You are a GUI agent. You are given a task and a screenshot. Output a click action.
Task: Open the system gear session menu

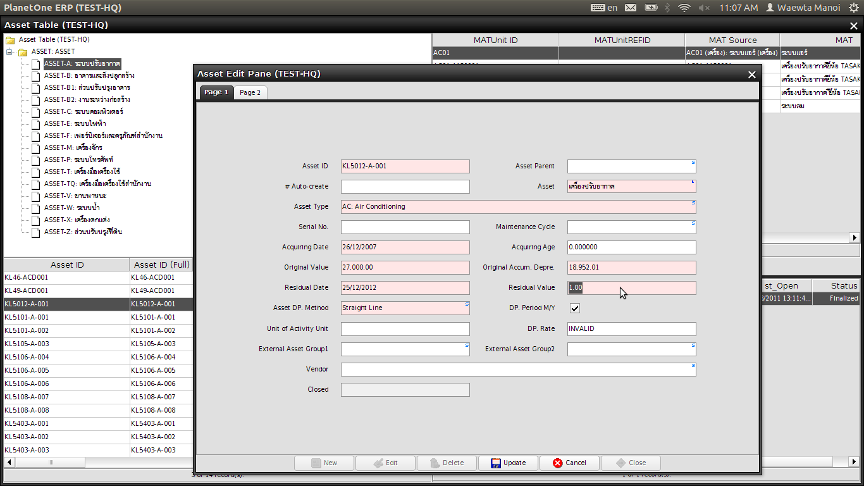coord(854,8)
